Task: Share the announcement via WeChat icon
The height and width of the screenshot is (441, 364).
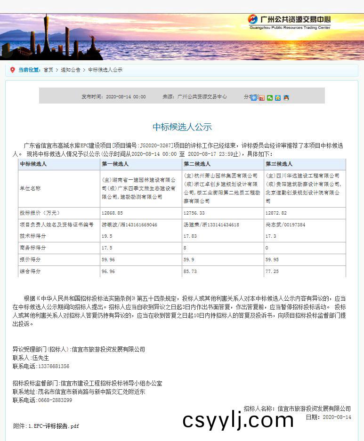Action: (x=270, y=97)
